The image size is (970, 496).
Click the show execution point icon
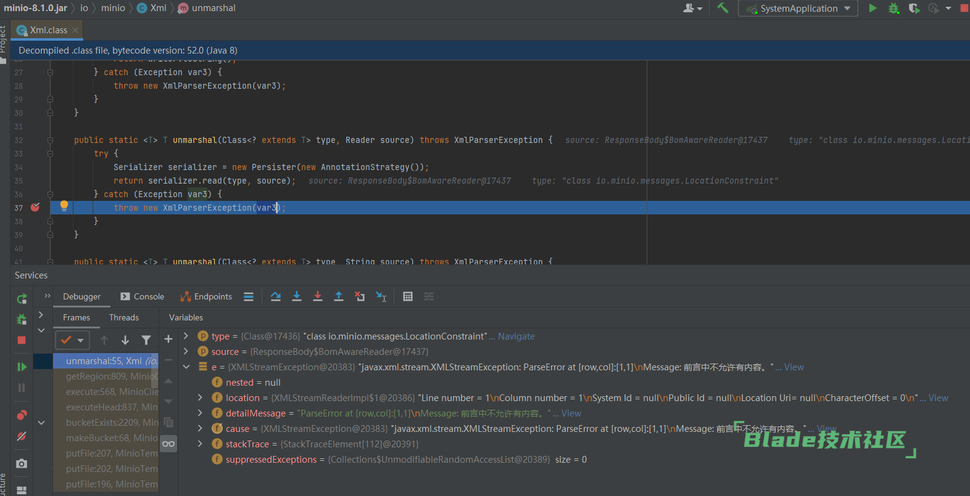point(249,296)
